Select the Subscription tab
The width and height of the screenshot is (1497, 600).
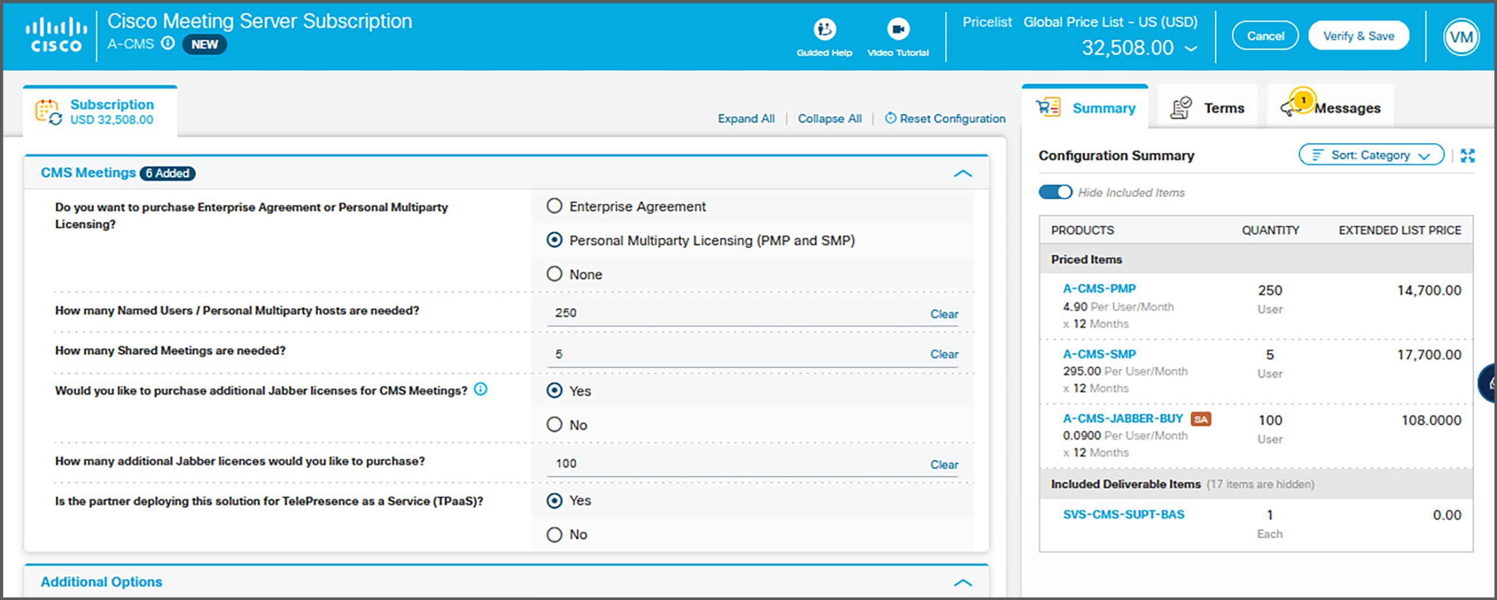tap(100, 111)
